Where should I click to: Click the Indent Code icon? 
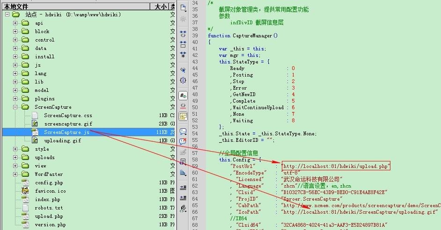point(183,188)
